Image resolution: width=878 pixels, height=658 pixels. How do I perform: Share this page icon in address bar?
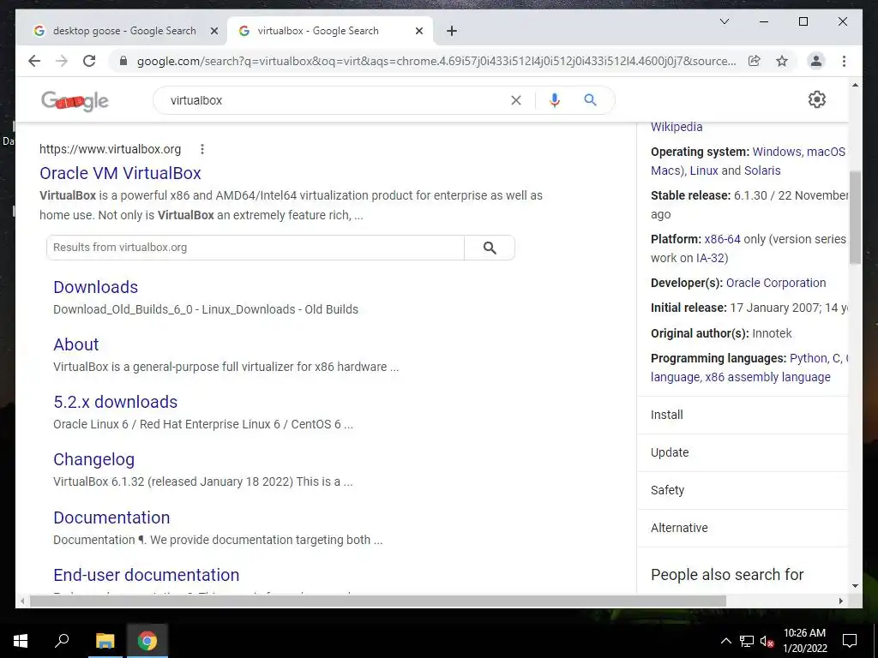pyautogui.click(x=755, y=61)
